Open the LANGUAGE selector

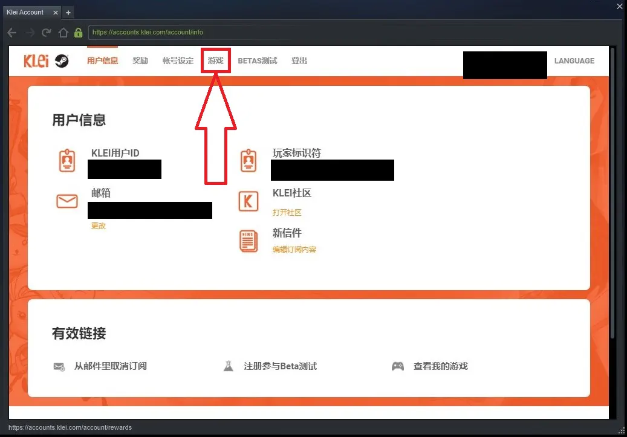pos(574,61)
